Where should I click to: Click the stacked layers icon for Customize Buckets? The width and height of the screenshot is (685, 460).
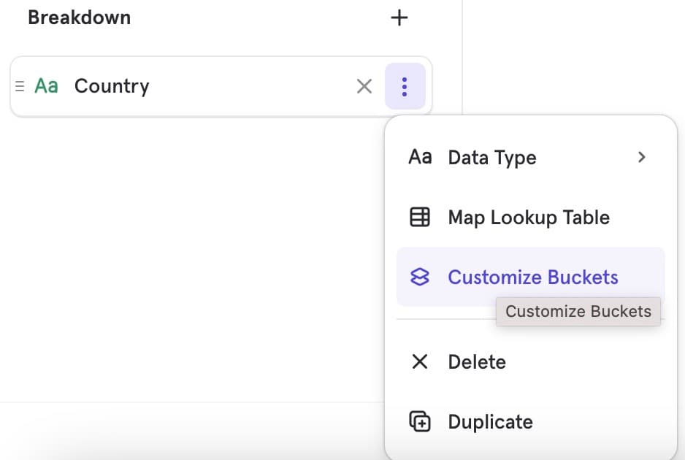tap(420, 277)
